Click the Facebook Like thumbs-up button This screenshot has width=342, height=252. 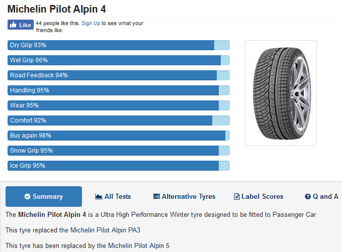click(21, 25)
